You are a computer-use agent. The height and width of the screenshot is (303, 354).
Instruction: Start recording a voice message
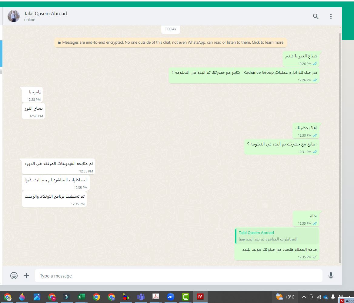click(x=331, y=276)
